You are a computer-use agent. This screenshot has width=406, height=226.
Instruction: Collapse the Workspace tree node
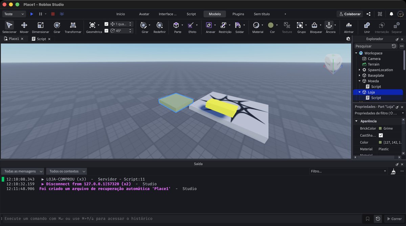(x=356, y=53)
